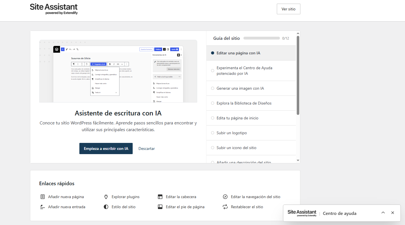
Task: Click the Añadir nueva entrada pencil icon
Action: pos(43,207)
